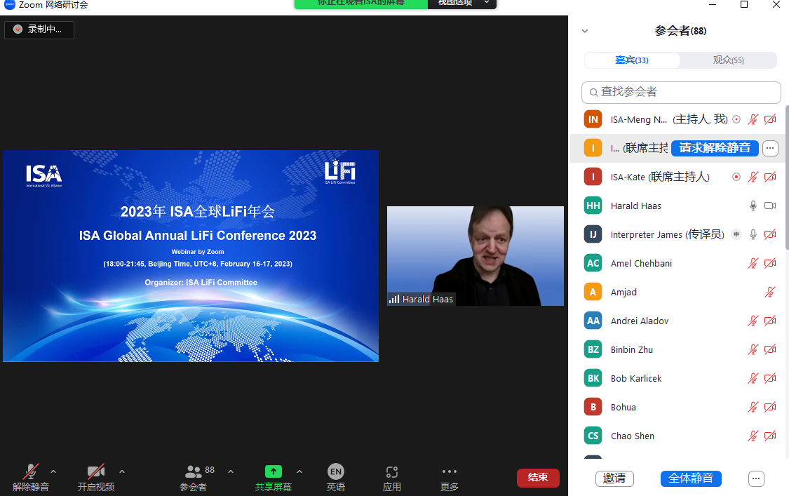Image resolution: width=789 pixels, height=496 pixels.
Task: Open the EN language interpretation icon
Action: (x=336, y=472)
